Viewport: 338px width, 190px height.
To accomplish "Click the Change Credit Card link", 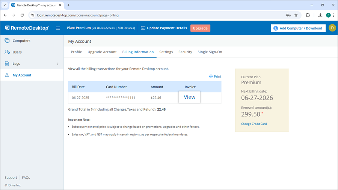I will pos(254,124).
